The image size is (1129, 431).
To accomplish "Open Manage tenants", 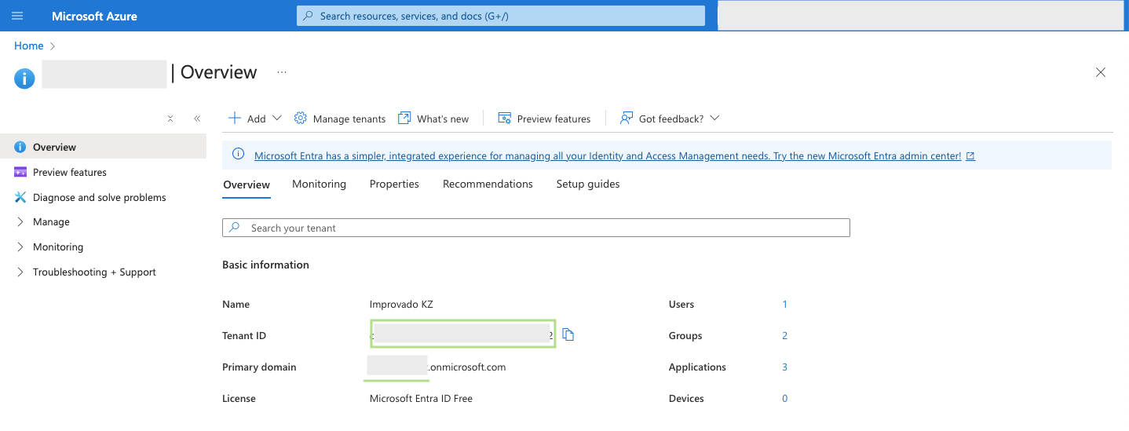I will [x=349, y=119].
